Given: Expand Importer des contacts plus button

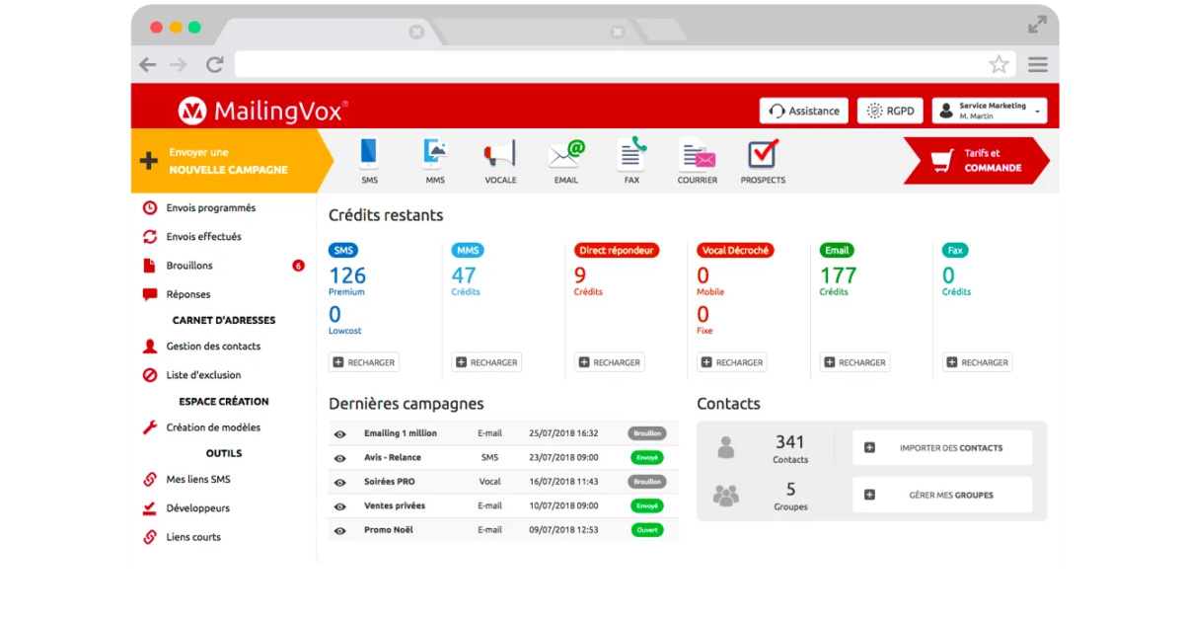Looking at the screenshot, I should pyautogui.click(x=869, y=448).
